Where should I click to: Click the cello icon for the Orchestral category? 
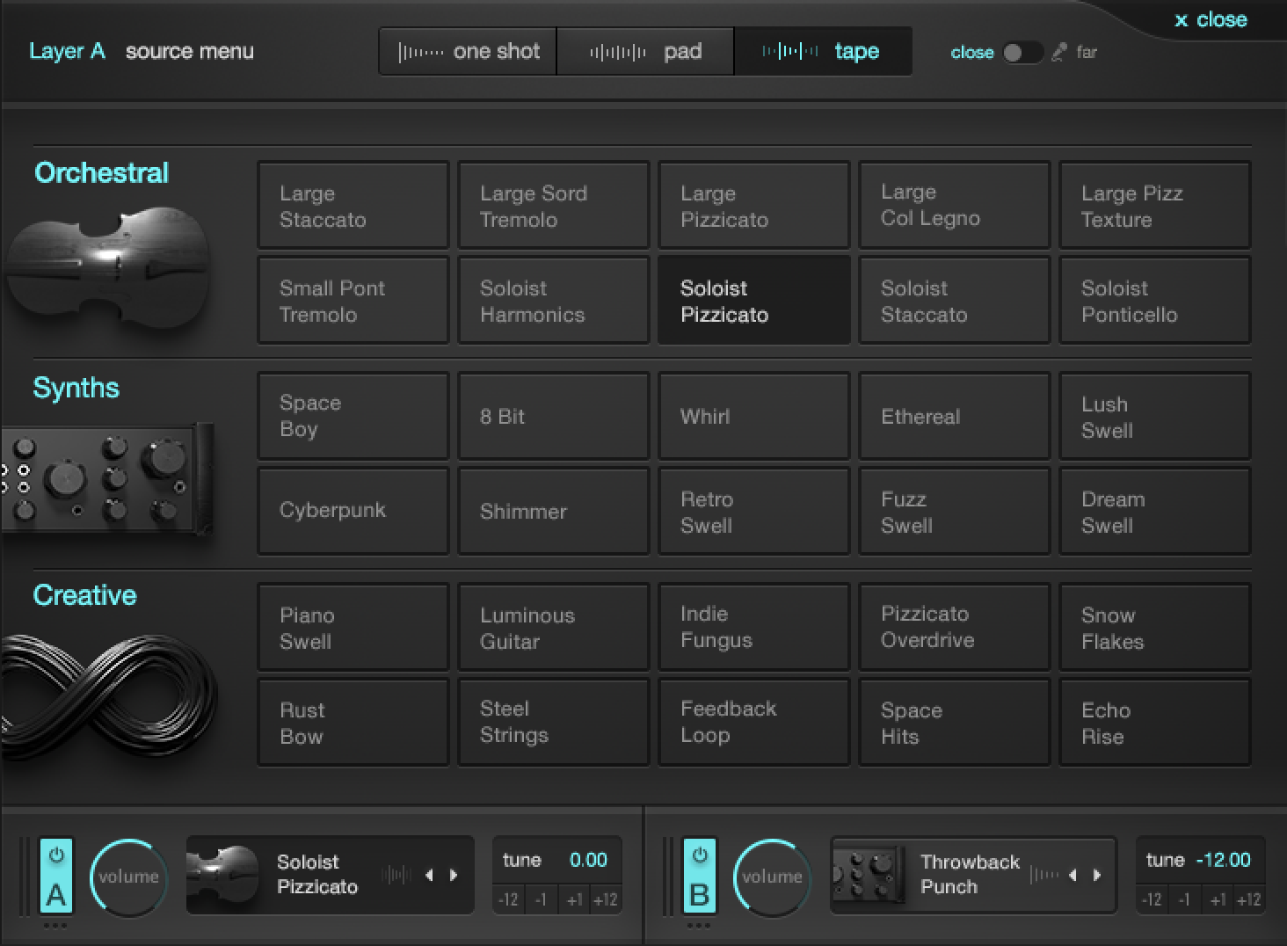pyautogui.click(x=110, y=268)
